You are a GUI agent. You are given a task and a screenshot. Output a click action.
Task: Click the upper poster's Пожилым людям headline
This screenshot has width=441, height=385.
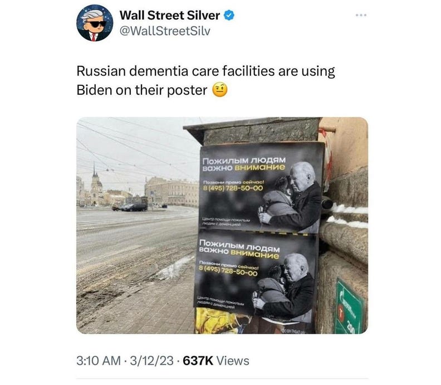pos(244,164)
